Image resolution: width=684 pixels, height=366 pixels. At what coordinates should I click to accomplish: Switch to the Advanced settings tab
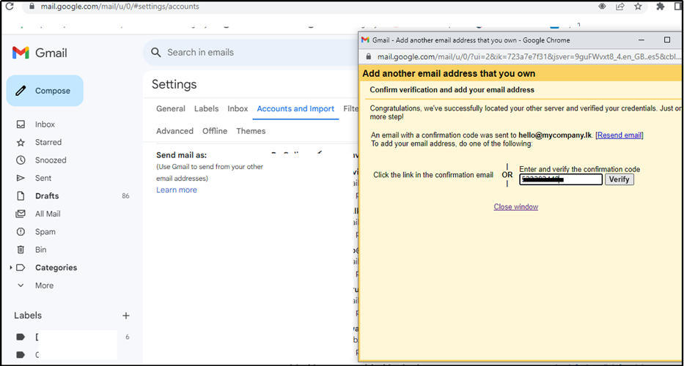coord(174,131)
